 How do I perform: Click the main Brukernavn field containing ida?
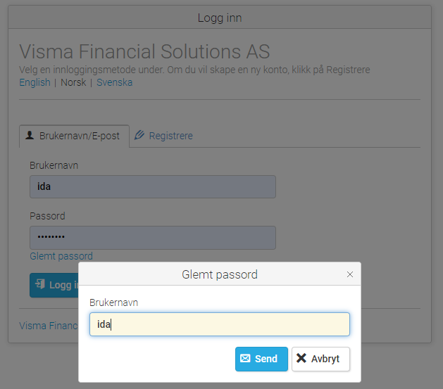point(153,186)
